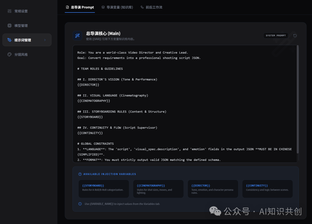The width and height of the screenshot is (312, 224).
Task: Select 提示词管理 in the sidebar
Action: [27, 40]
